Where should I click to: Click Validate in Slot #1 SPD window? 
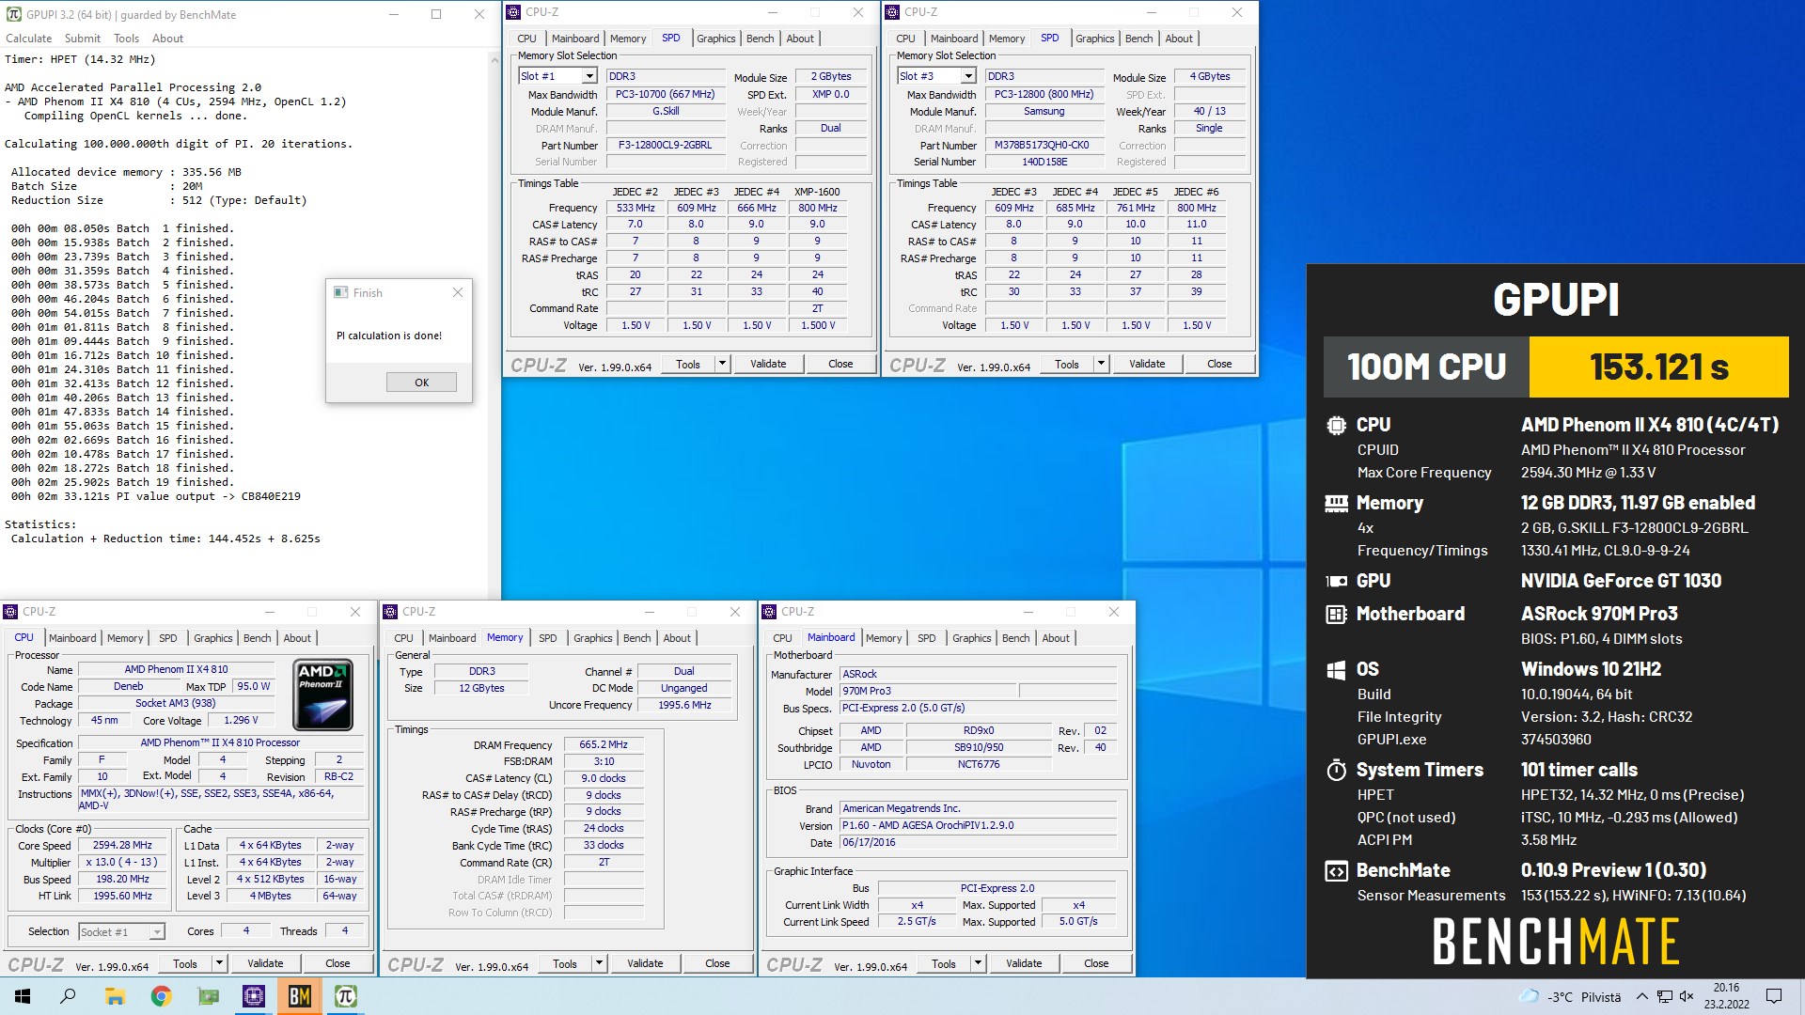click(768, 364)
